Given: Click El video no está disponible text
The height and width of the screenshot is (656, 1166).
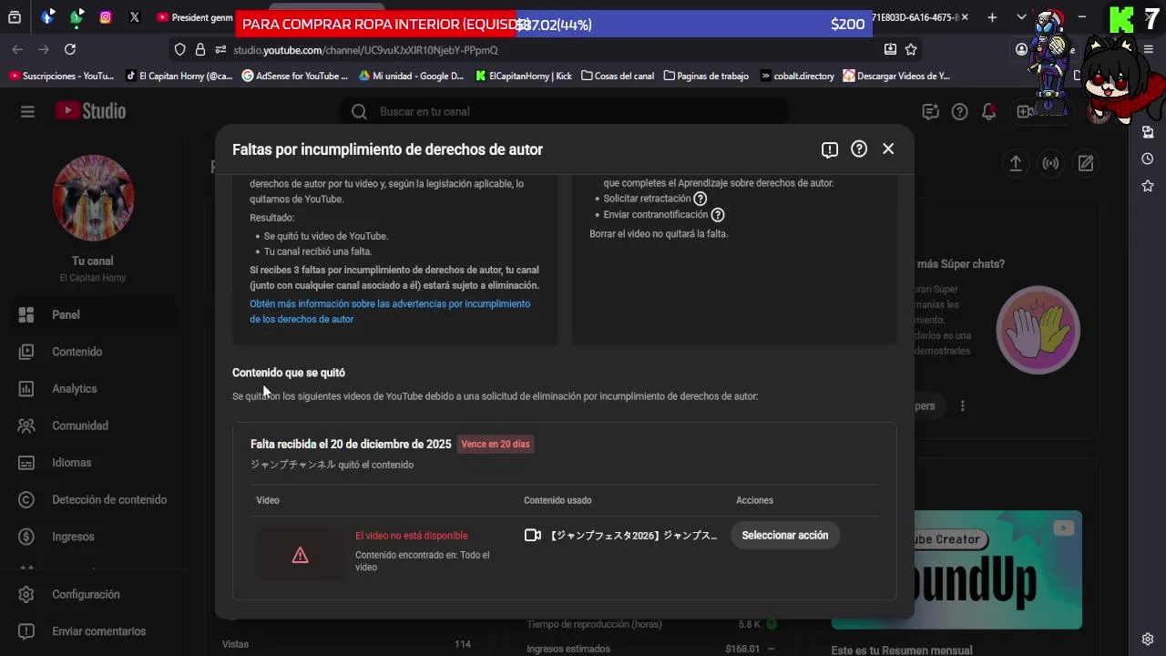Looking at the screenshot, I should coord(411,536).
